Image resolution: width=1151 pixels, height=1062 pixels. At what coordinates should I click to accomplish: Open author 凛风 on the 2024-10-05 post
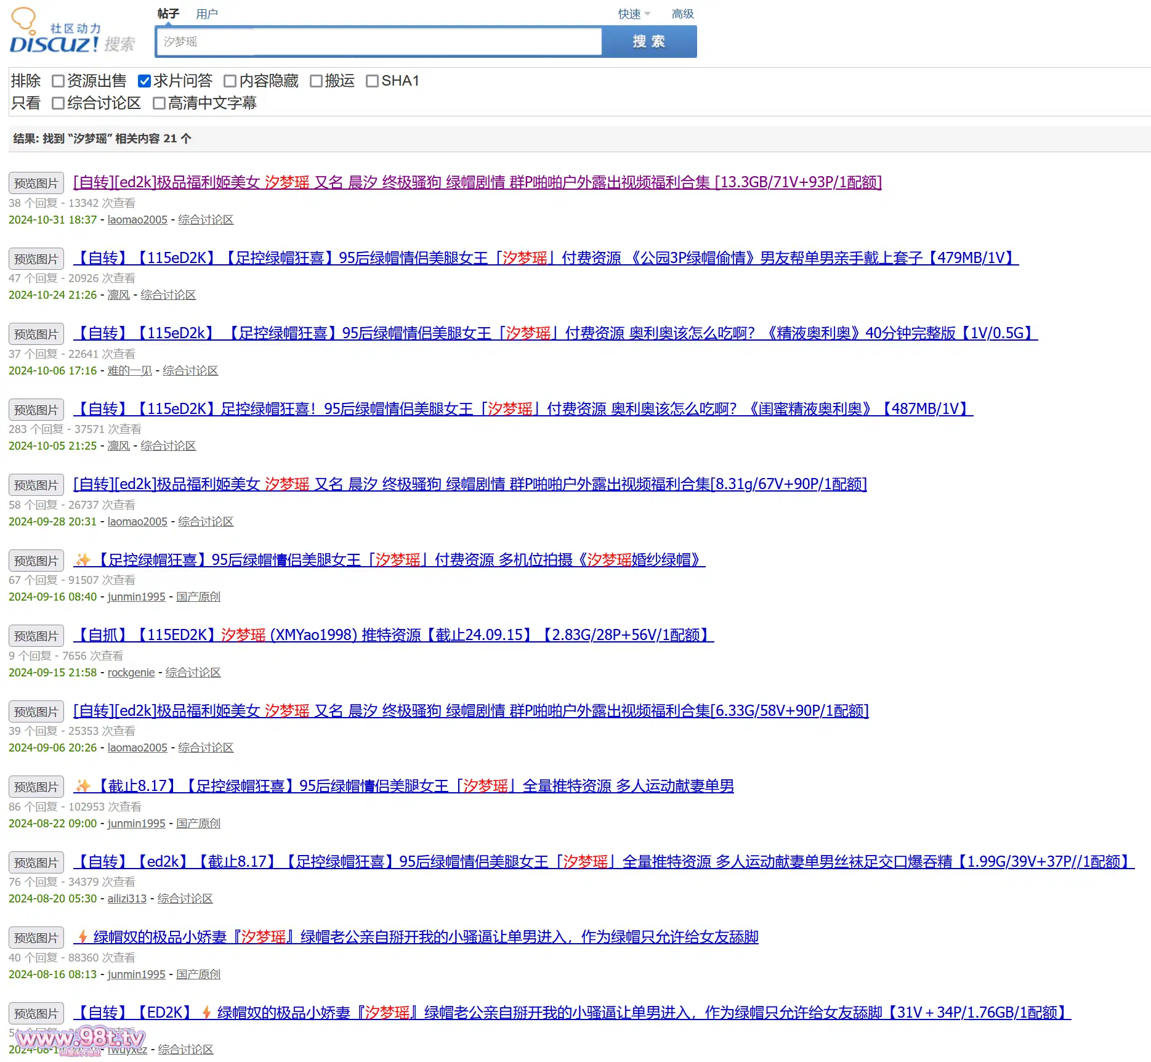click(118, 446)
